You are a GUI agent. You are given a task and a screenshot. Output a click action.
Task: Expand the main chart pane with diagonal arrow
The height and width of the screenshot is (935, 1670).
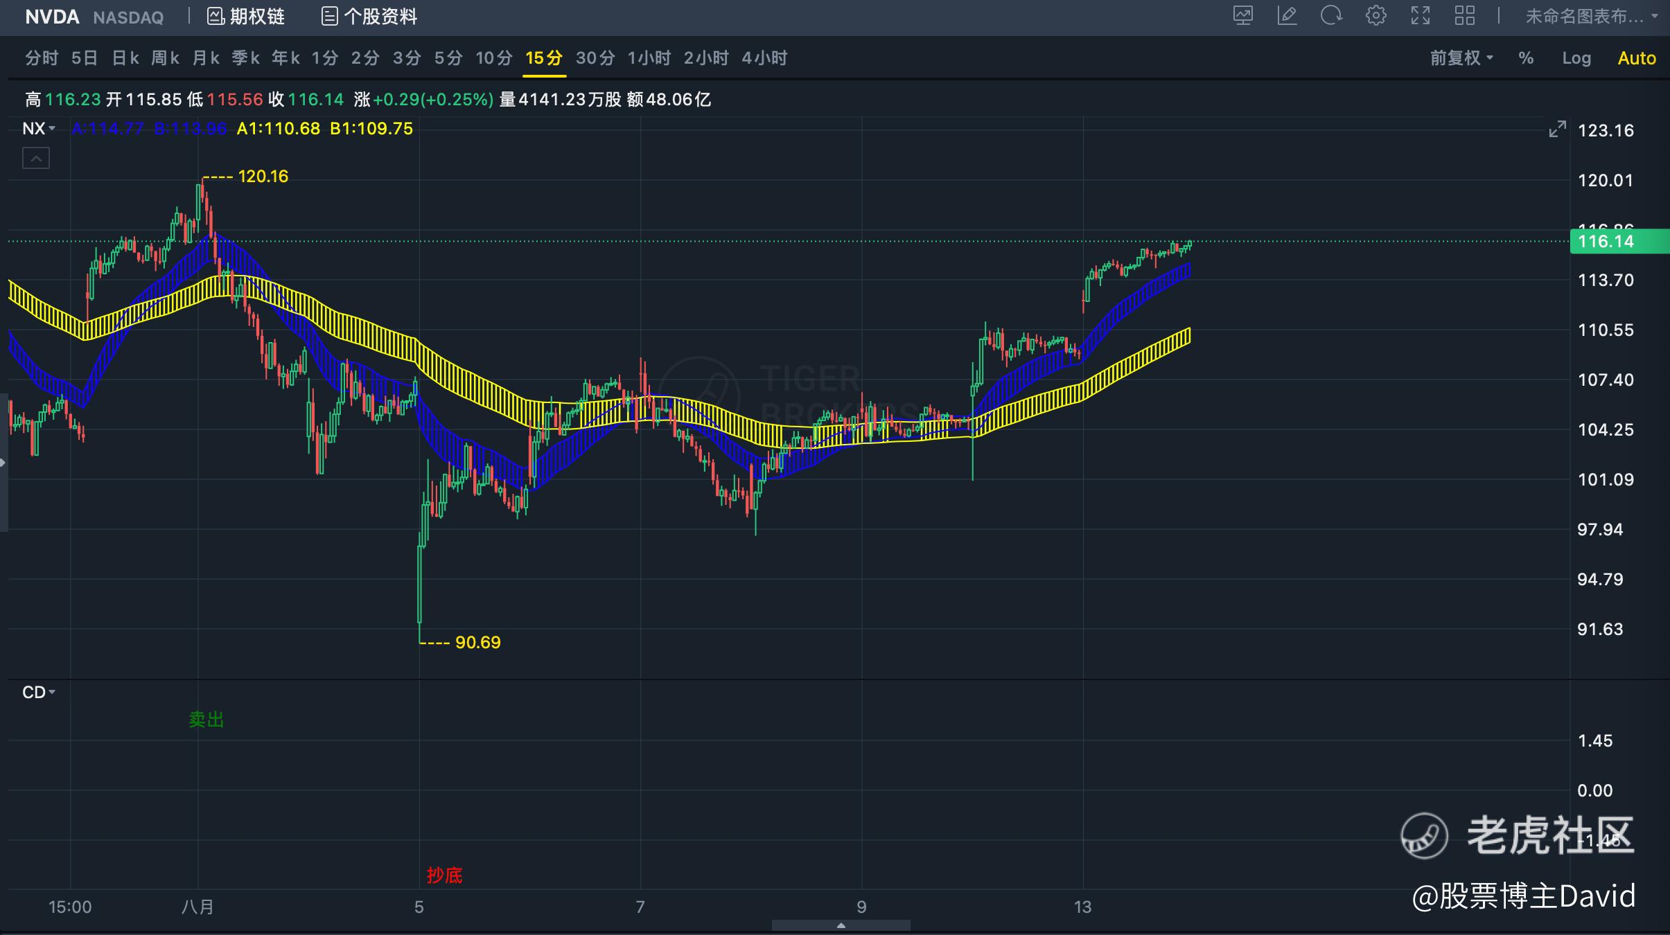(1557, 130)
